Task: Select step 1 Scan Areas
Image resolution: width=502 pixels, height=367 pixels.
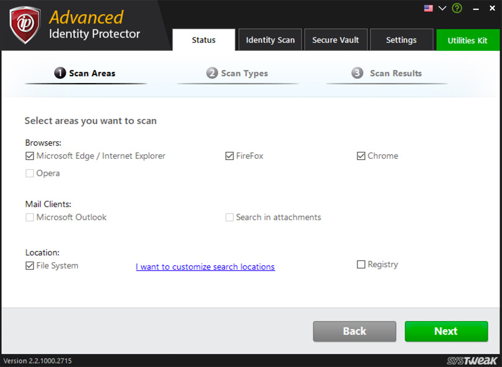Action: 85,73
